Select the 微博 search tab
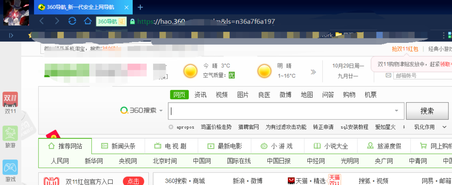Screen dimensions: 452x185 [x=285, y=95]
